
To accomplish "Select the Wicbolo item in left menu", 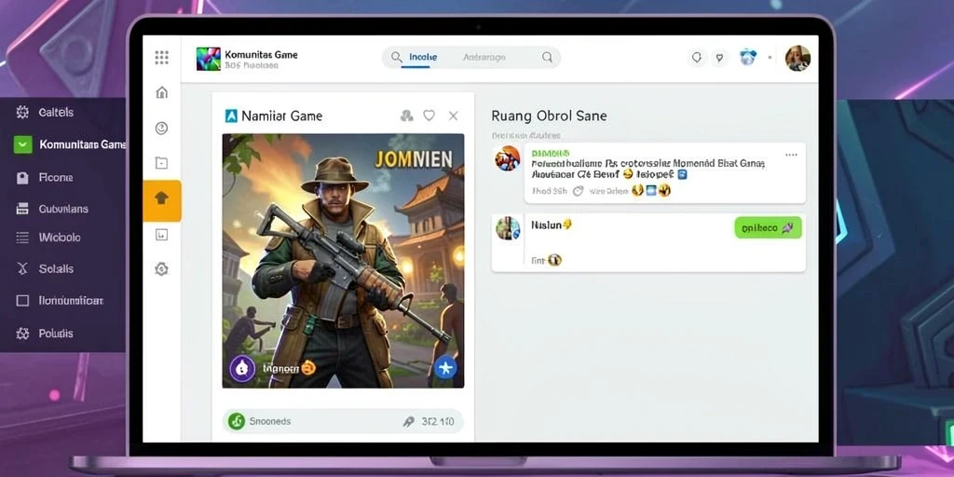I will (60, 238).
